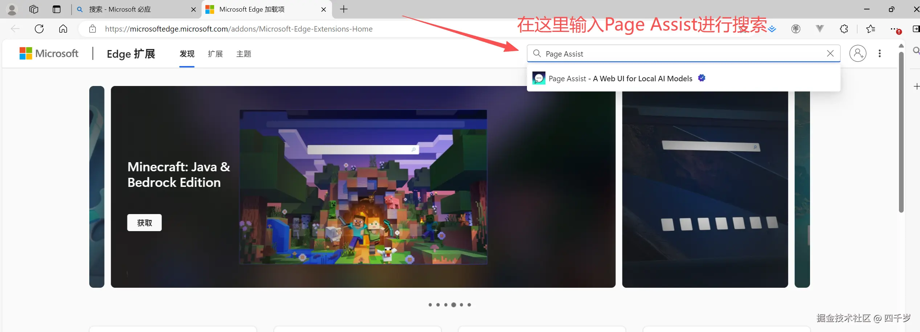Image resolution: width=920 pixels, height=332 pixels.
Task: Open a new browser tab
Action: pyautogui.click(x=343, y=9)
